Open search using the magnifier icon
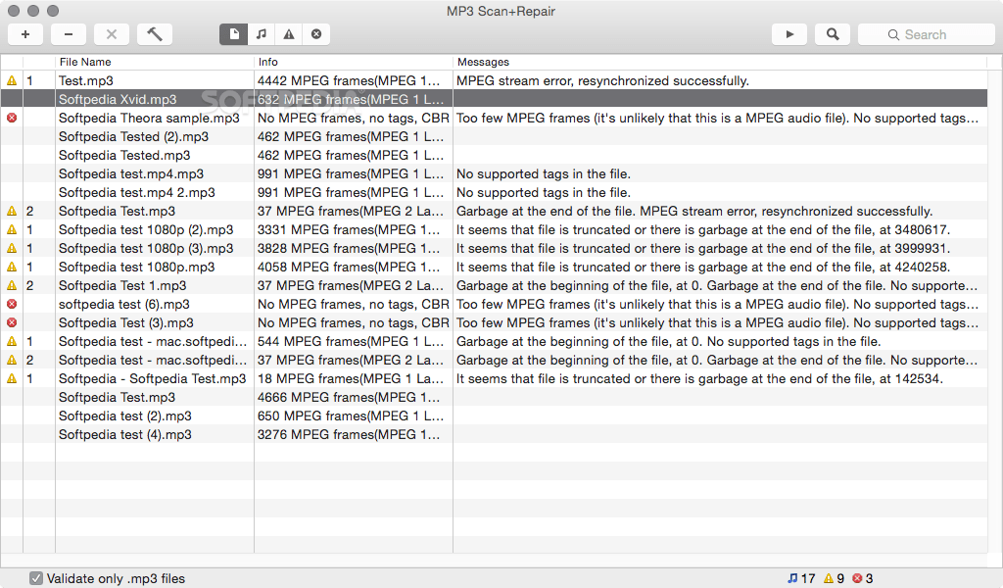 [x=833, y=33]
